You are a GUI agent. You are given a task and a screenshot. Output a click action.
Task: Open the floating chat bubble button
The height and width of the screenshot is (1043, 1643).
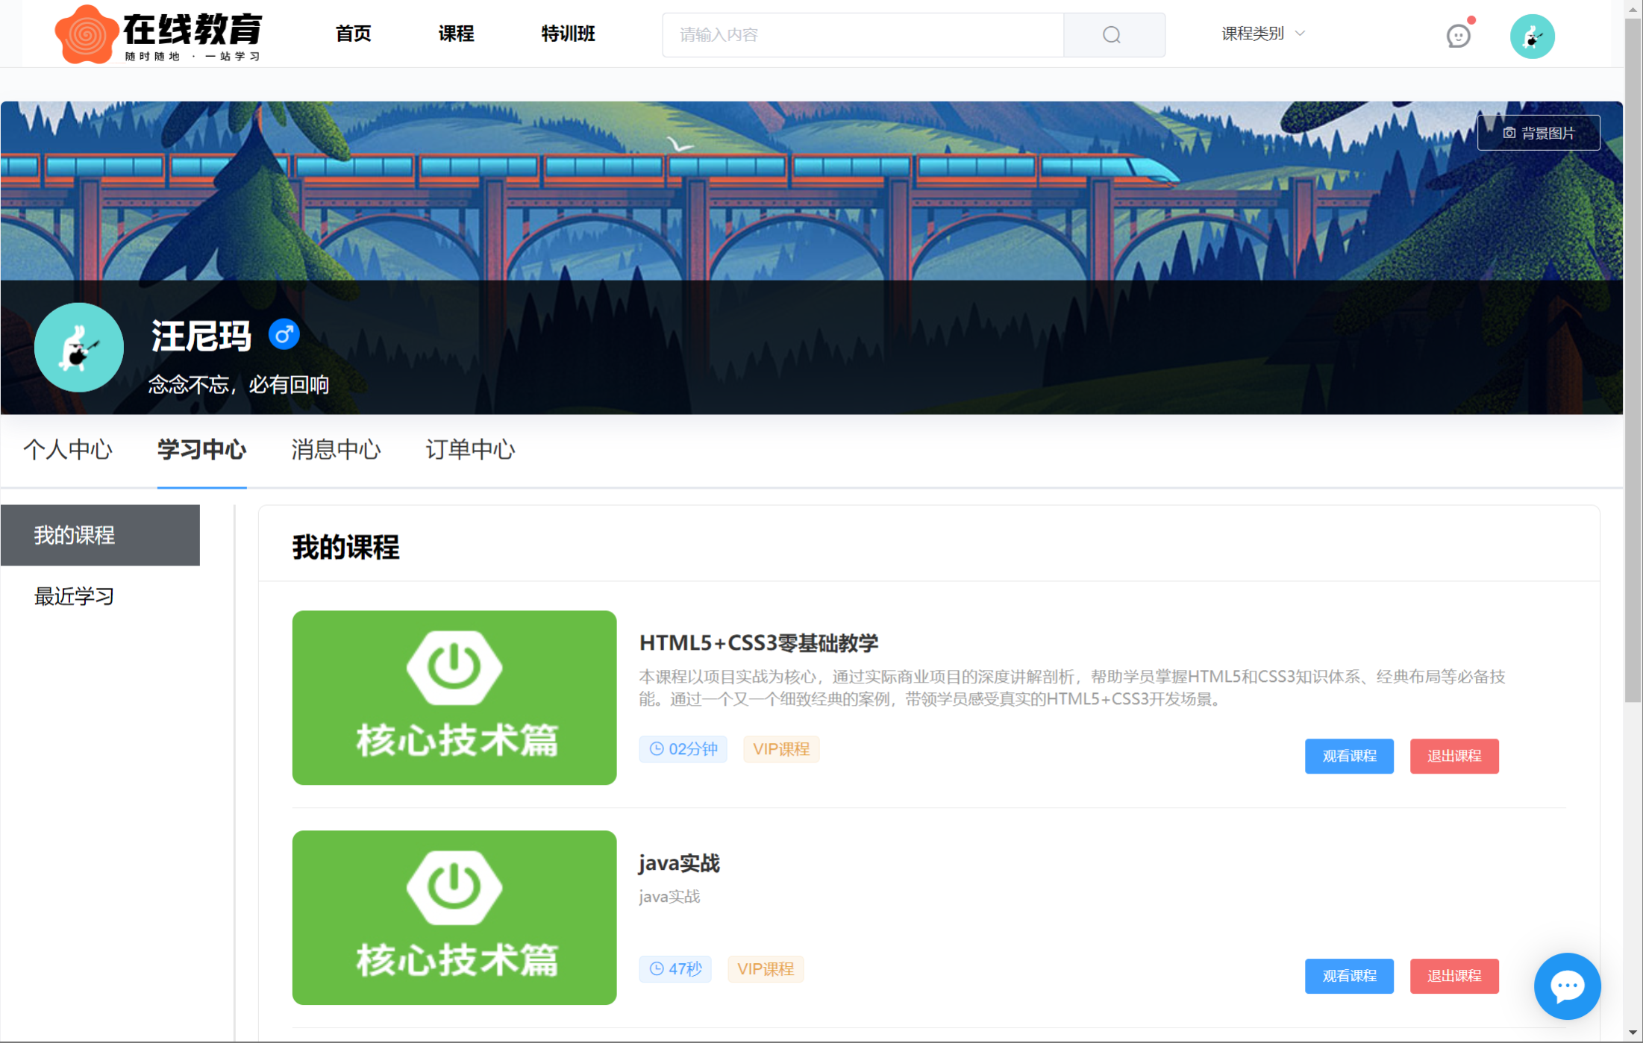(x=1566, y=986)
